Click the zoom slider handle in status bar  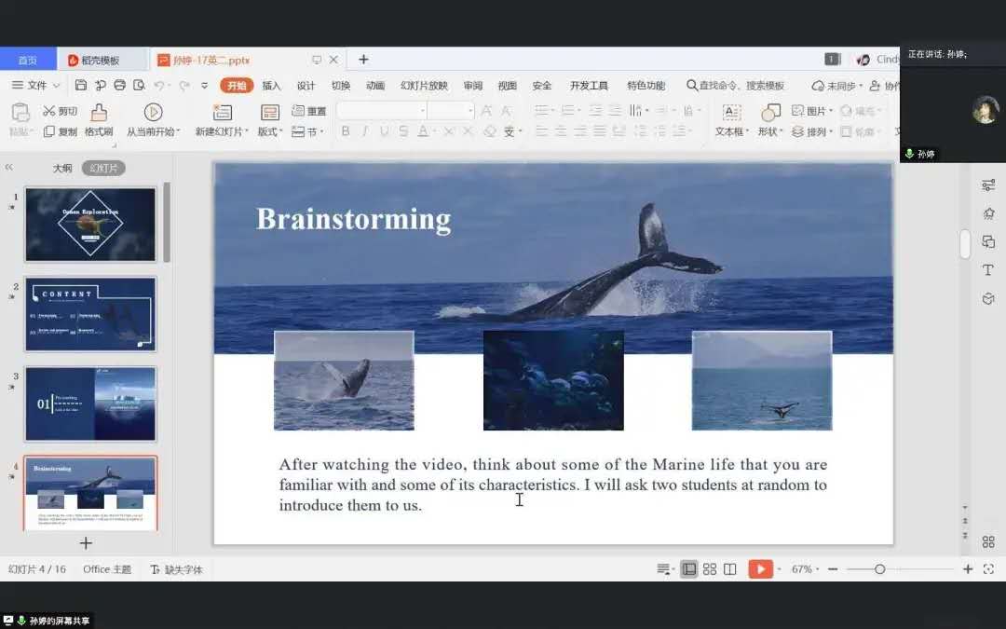pyautogui.click(x=879, y=569)
